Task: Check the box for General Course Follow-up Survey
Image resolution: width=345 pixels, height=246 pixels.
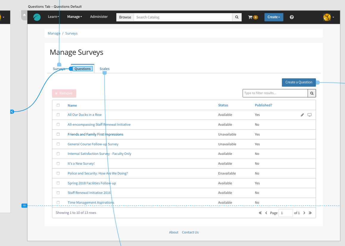Action: [x=58, y=144]
